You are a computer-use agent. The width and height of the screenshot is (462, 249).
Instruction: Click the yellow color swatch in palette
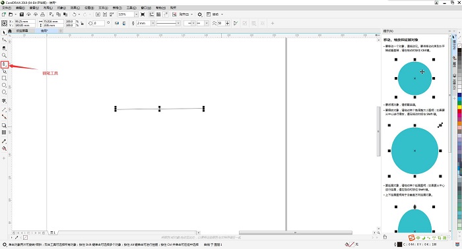(x=459, y=107)
